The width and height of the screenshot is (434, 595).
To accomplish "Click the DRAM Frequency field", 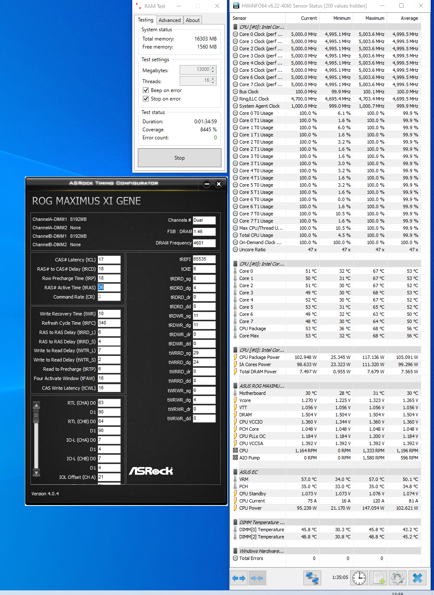I will click(204, 243).
